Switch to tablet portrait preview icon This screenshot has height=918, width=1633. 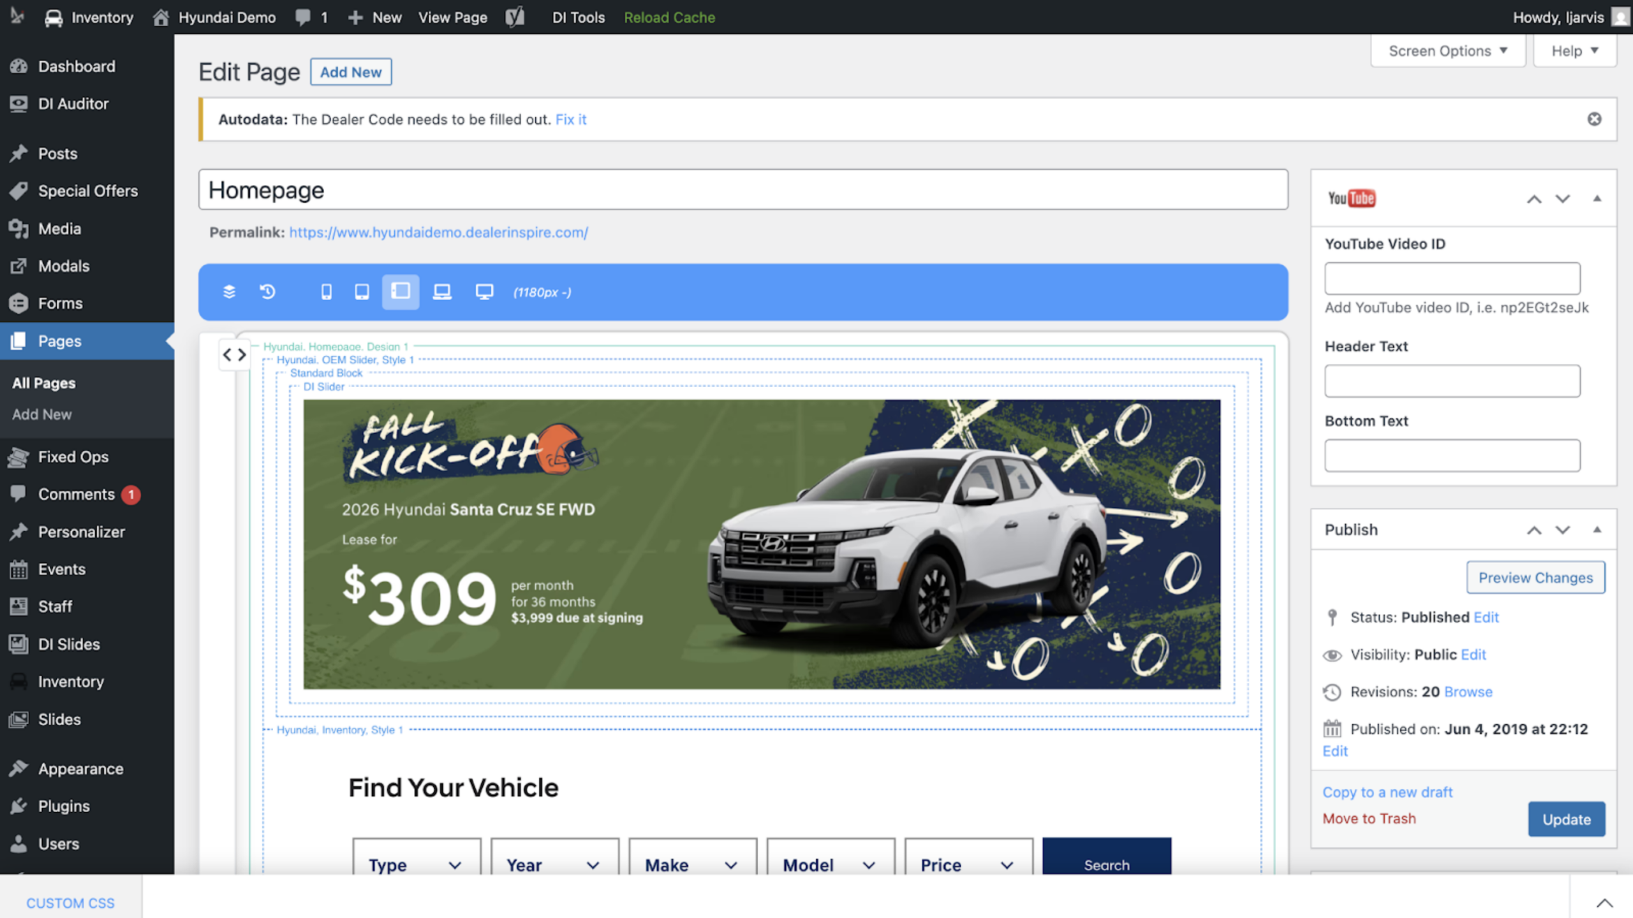coord(362,292)
